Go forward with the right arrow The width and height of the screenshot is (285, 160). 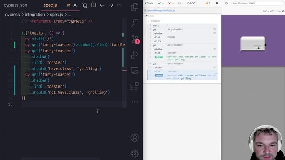110,5
